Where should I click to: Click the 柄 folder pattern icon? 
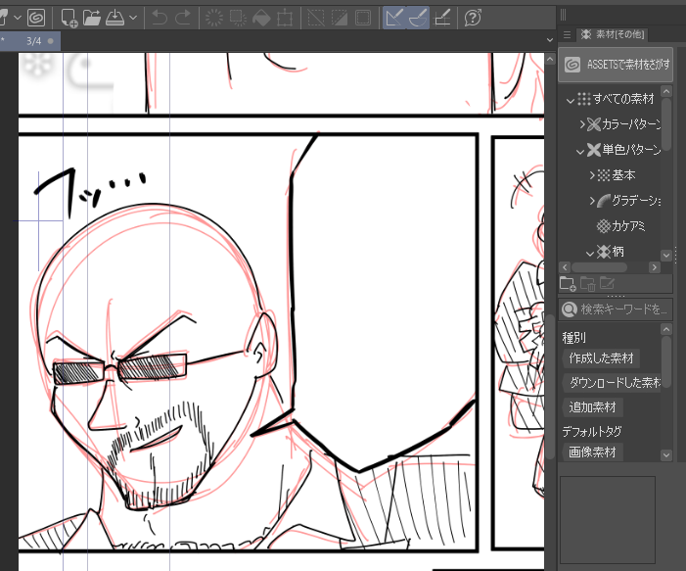tap(604, 252)
